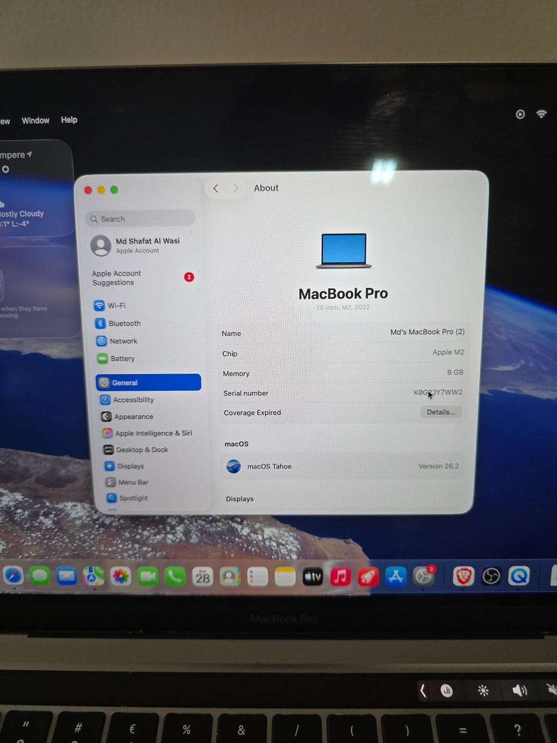Open the Window menu
This screenshot has height=743, width=557.
[35, 120]
